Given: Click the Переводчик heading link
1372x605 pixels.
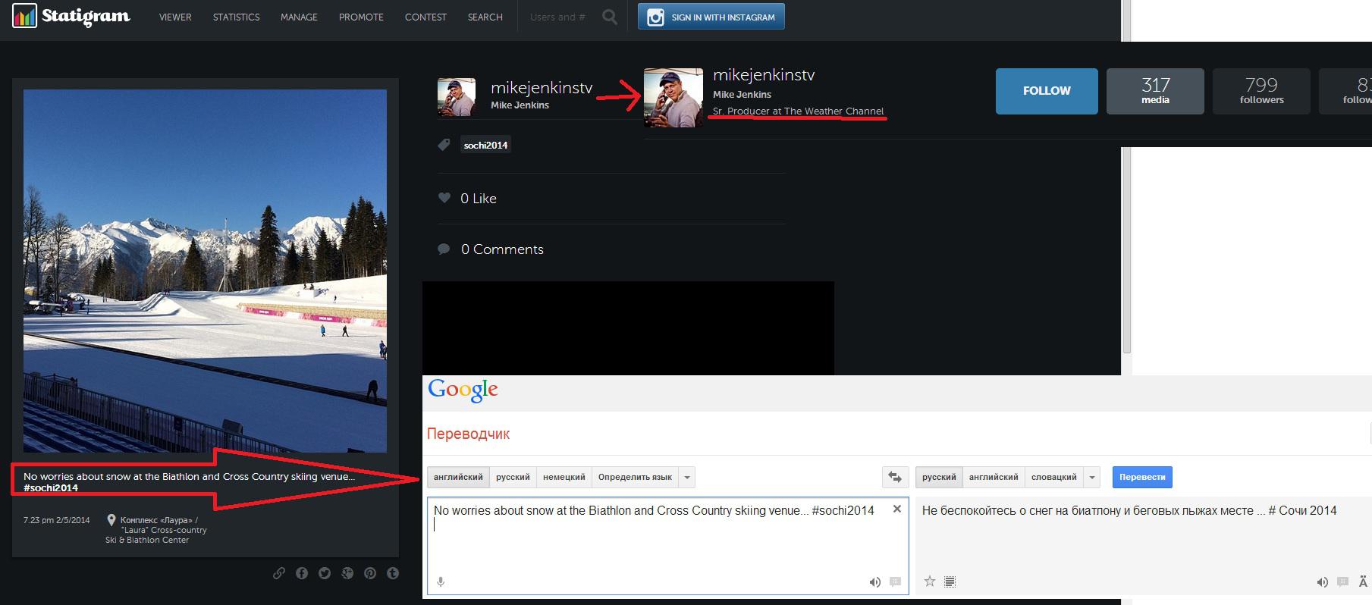Looking at the screenshot, I should [x=468, y=434].
